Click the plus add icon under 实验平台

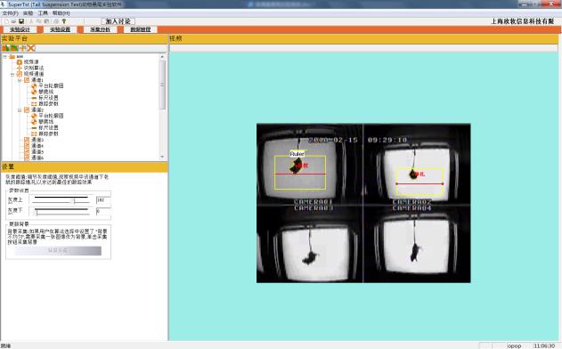coord(23,48)
